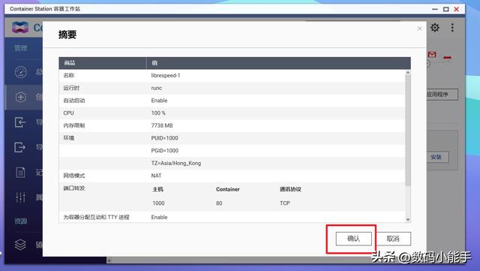The width and height of the screenshot is (480, 271).
Task: Click the host port 1000 cell
Action: tap(158, 203)
